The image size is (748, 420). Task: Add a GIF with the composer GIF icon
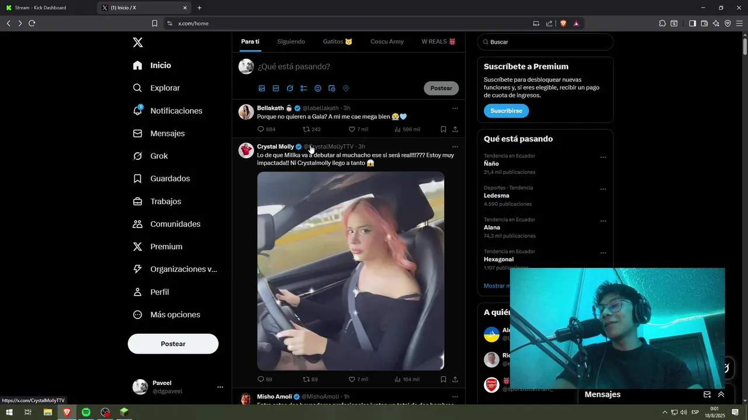pyautogui.click(x=276, y=89)
